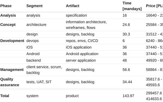Click the server application artifact cell

pyautogui.click(x=81, y=60)
